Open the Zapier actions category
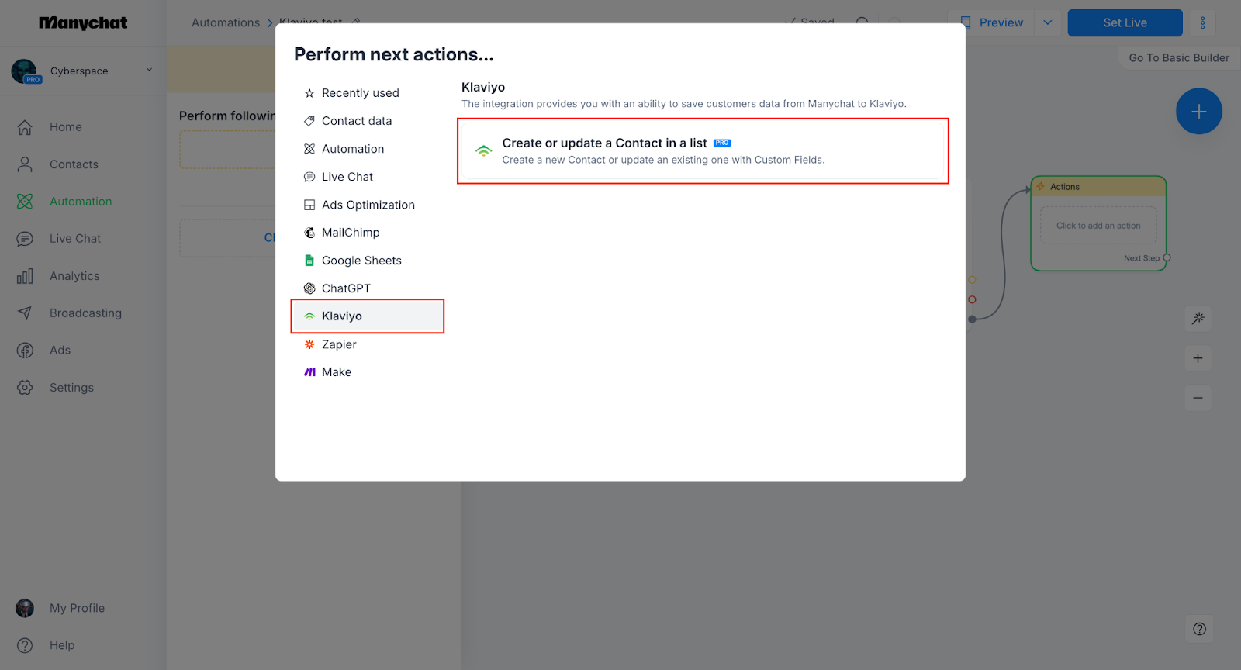1241x670 pixels. [339, 344]
